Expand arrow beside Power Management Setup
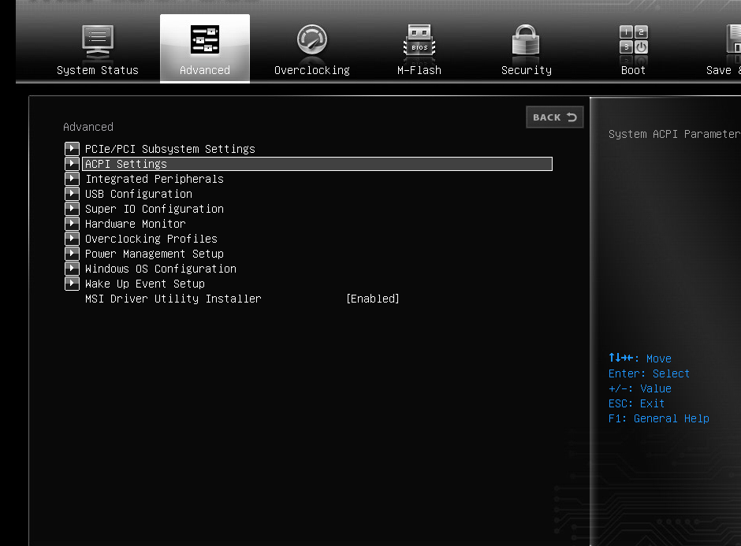 [72, 254]
